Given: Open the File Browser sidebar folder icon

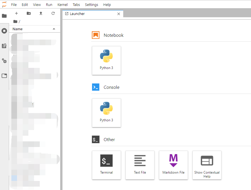Looking at the screenshot, I should point(4,16).
